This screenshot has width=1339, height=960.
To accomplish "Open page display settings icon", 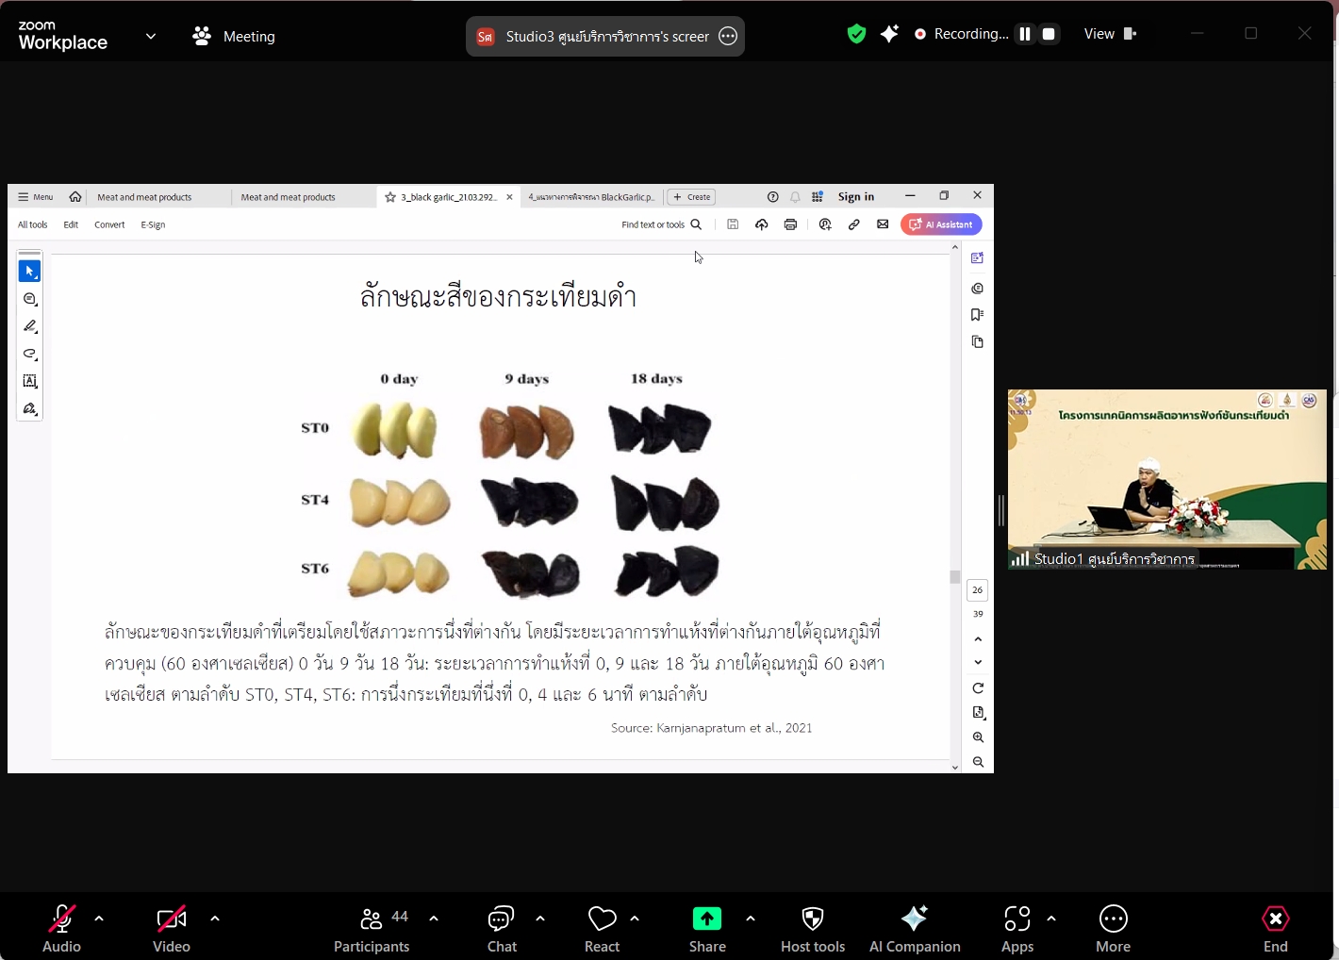I will pyautogui.click(x=978, y=713).
